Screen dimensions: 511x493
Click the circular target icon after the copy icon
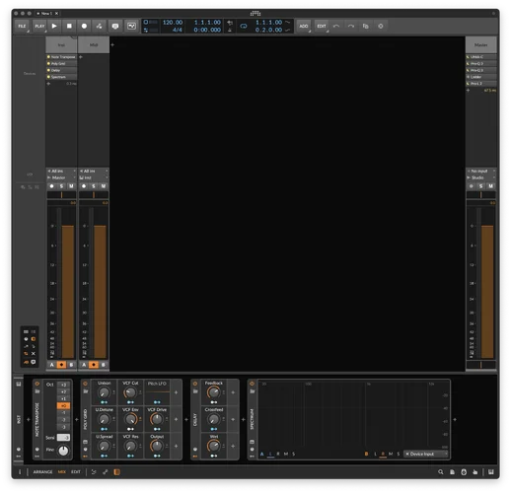[381, 26]
